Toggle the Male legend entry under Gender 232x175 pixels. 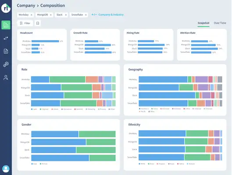click(34, 164)
